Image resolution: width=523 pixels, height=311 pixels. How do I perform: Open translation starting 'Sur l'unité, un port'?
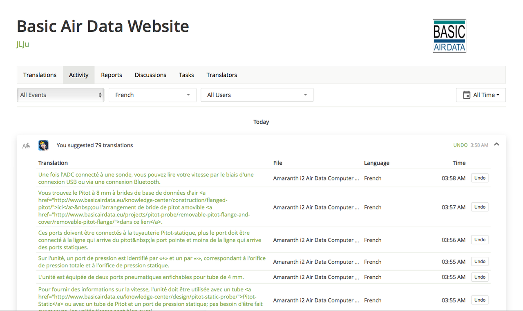(x=152, y=262)
